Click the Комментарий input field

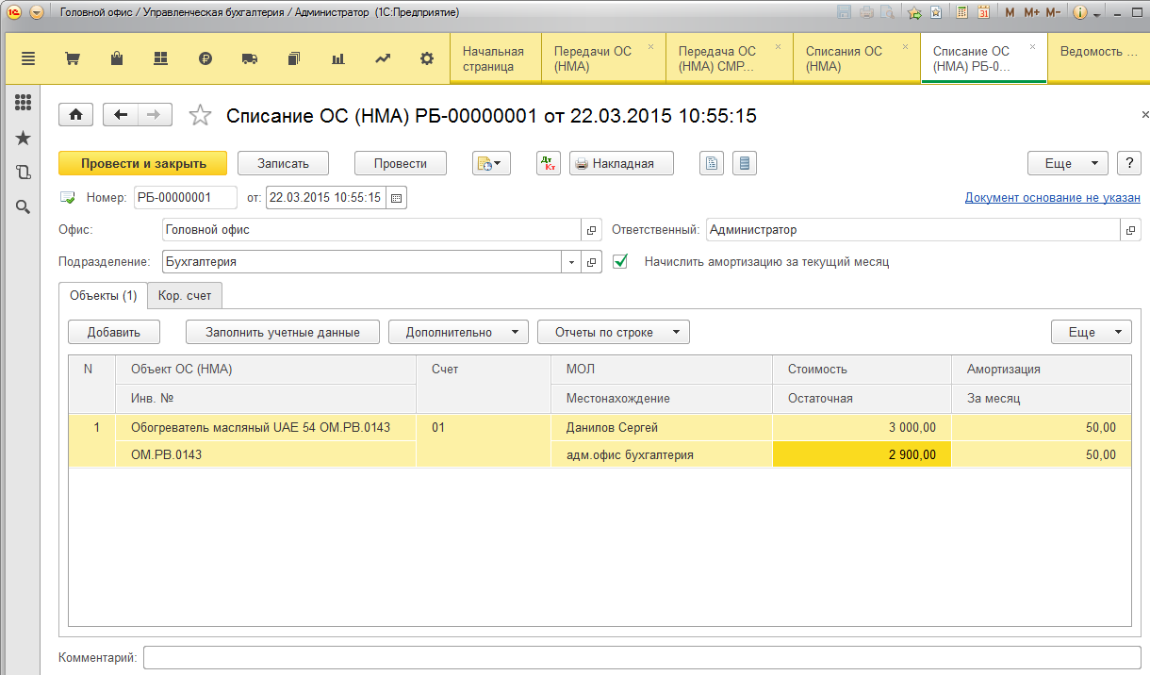point(642,657)
